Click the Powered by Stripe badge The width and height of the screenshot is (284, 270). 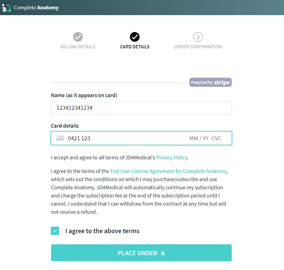click(x=211, y=82)
